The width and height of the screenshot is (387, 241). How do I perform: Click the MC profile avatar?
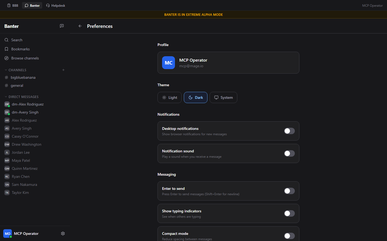169,63
